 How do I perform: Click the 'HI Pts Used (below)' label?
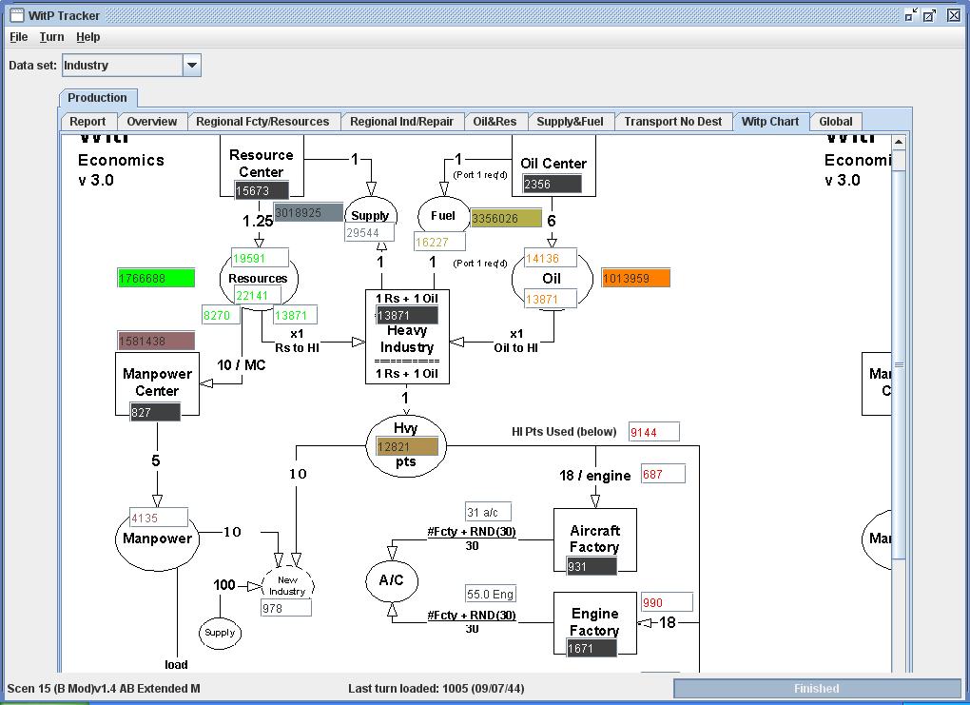564,432
